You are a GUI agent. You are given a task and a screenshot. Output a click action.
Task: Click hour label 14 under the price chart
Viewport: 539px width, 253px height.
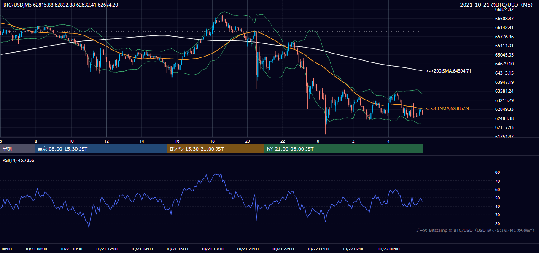(x=142, y=141)
